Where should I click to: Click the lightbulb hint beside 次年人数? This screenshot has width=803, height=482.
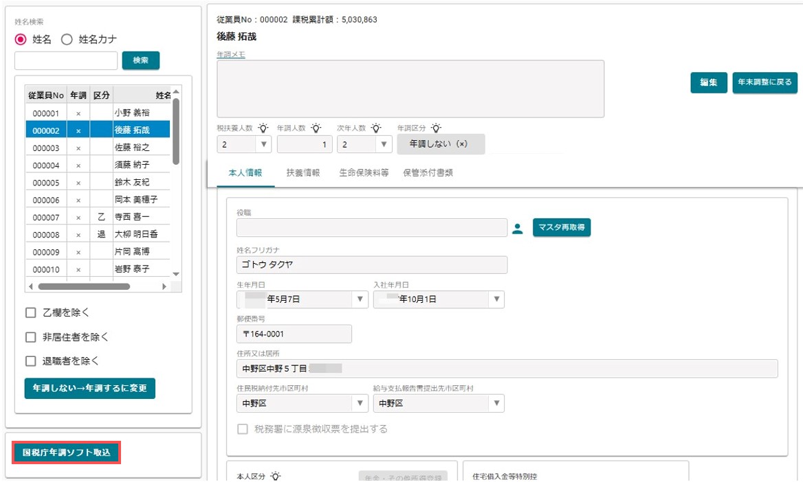[376, 128]
